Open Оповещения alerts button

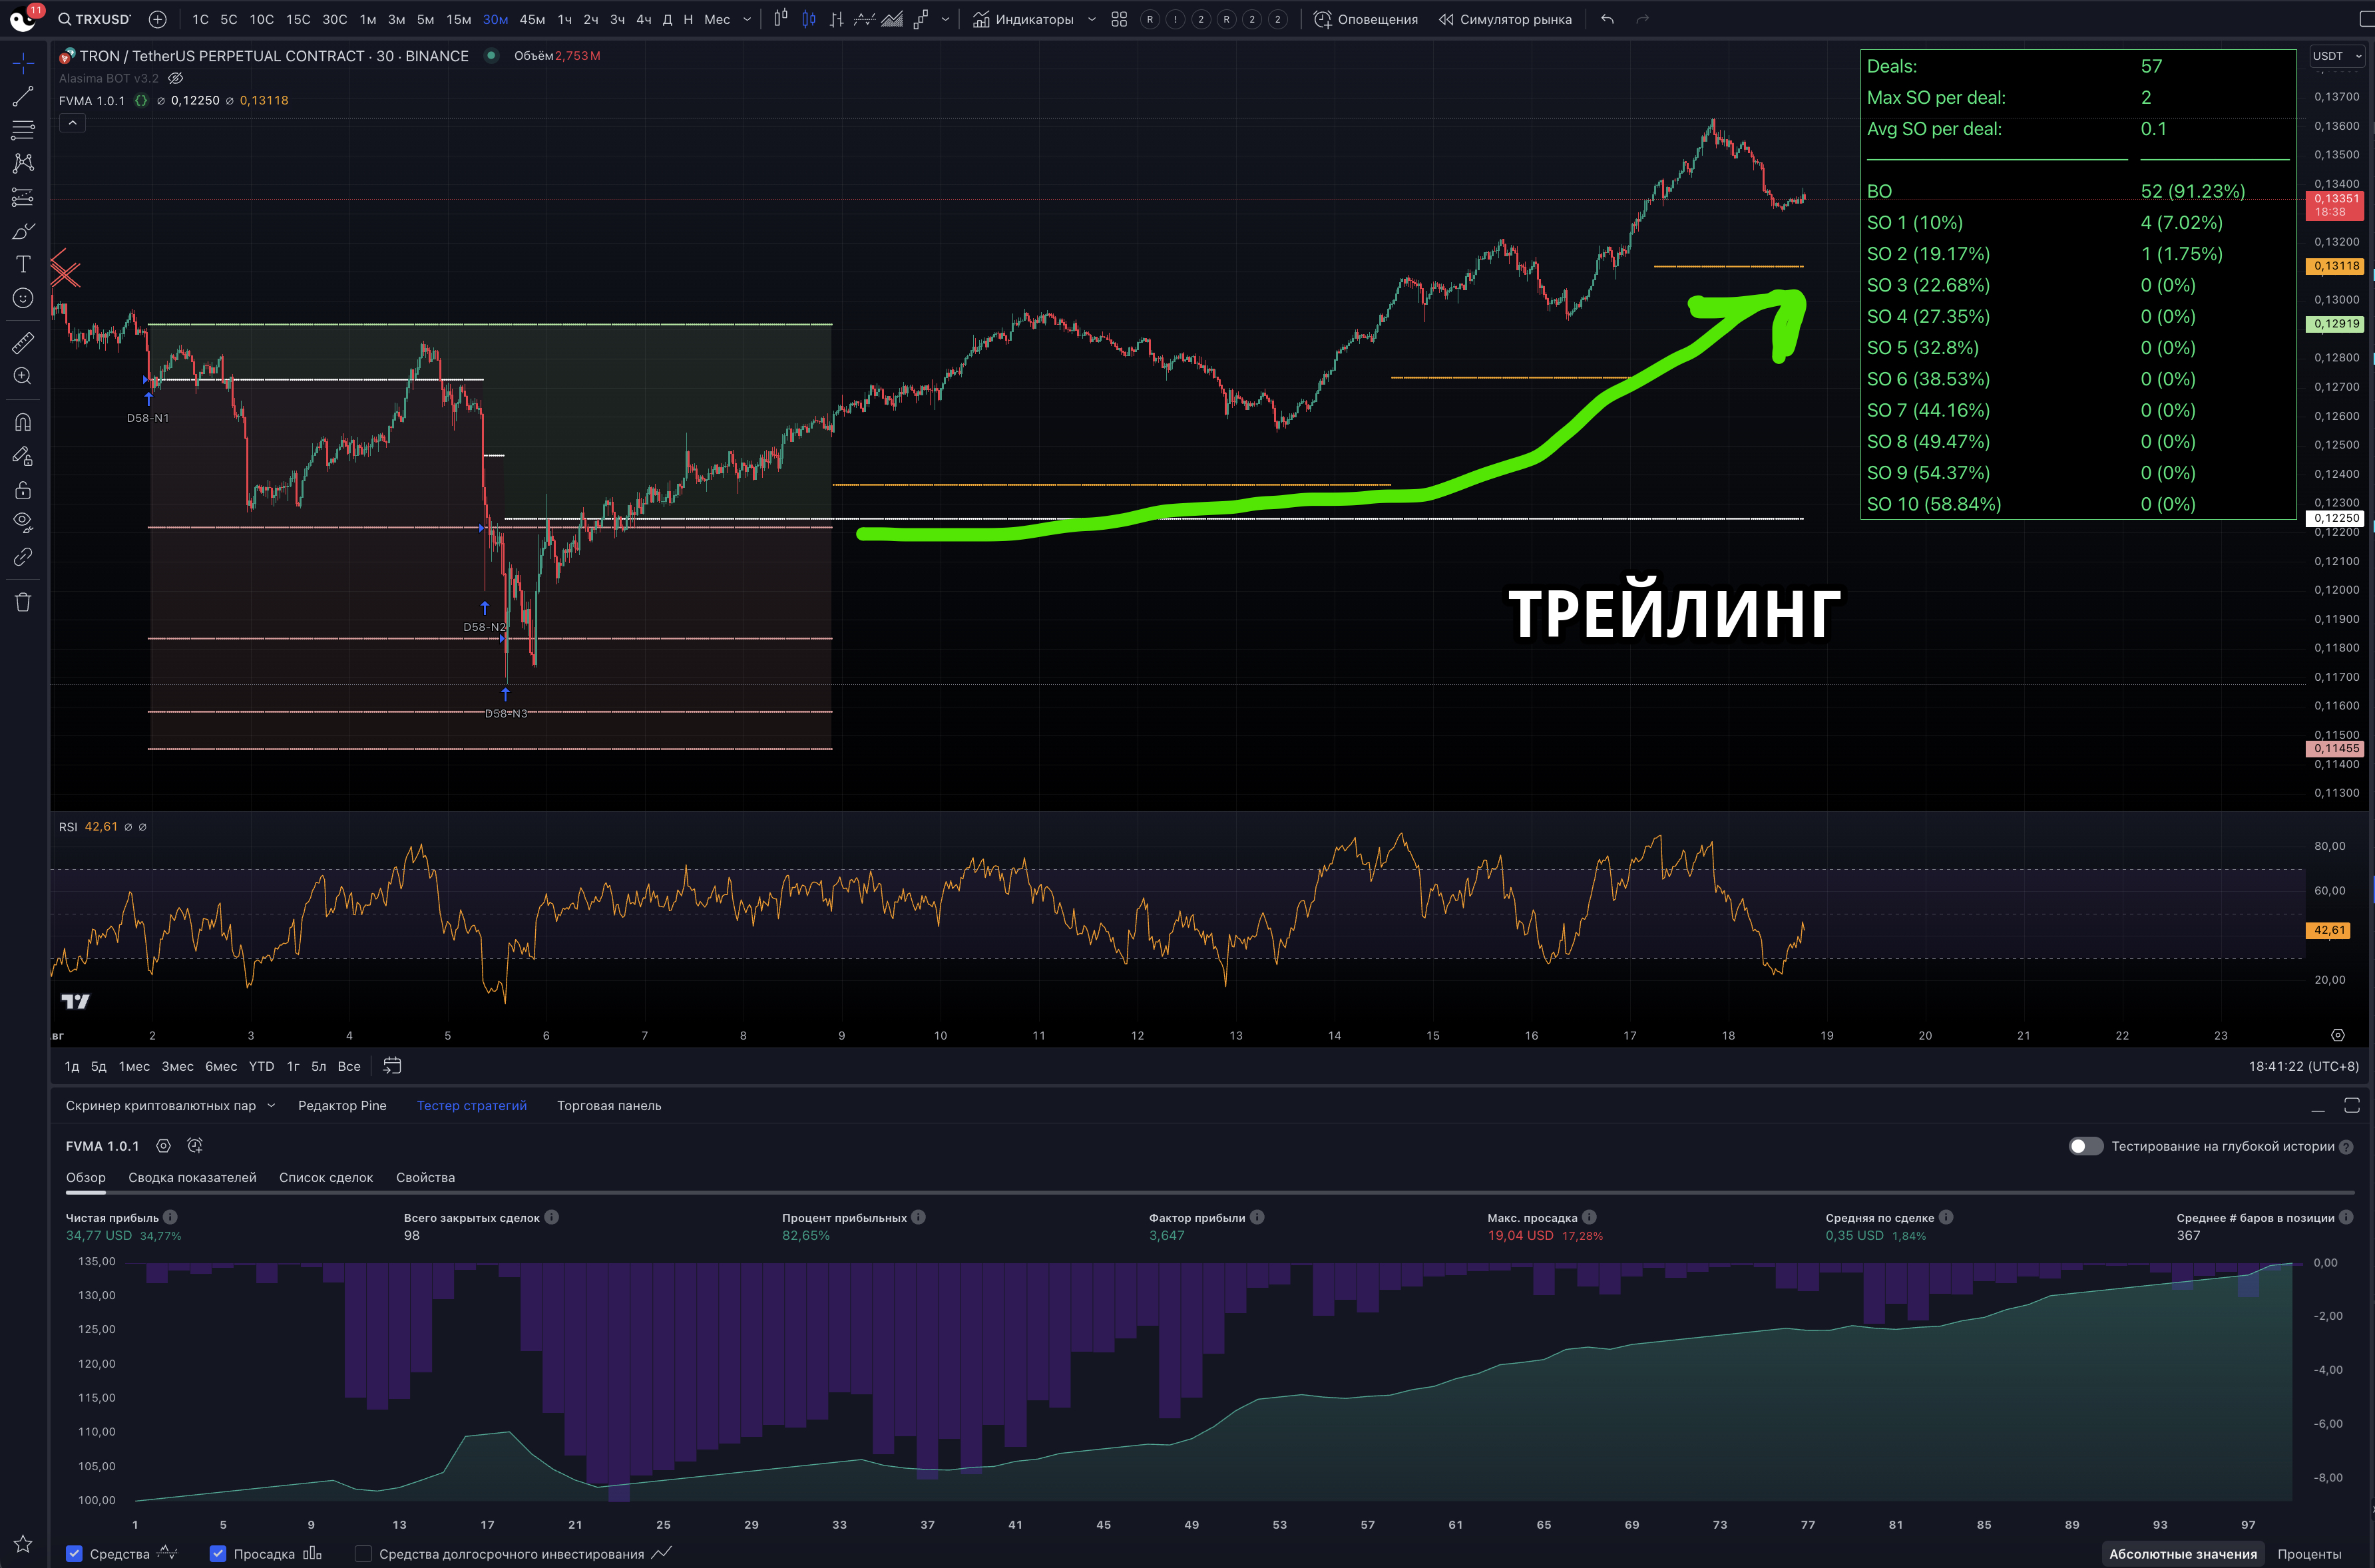(x=1365, y=19)
